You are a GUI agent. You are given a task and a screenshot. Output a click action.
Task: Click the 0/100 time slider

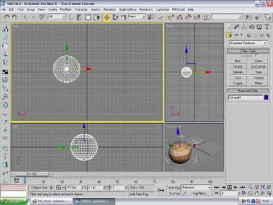coord(32,174)
